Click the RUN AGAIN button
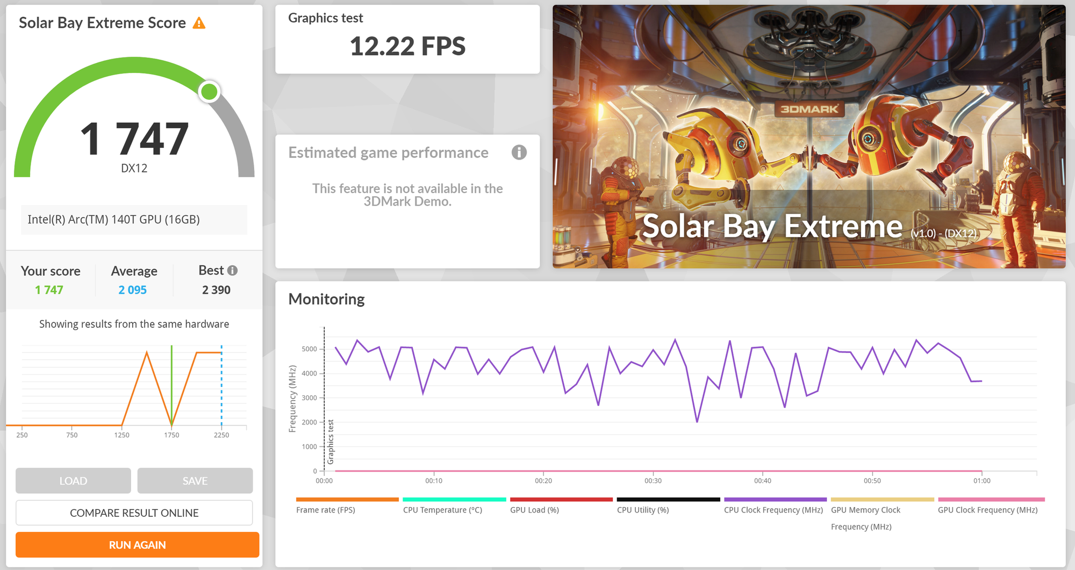Screen dimensions: 1075x570 coord(137,545)
